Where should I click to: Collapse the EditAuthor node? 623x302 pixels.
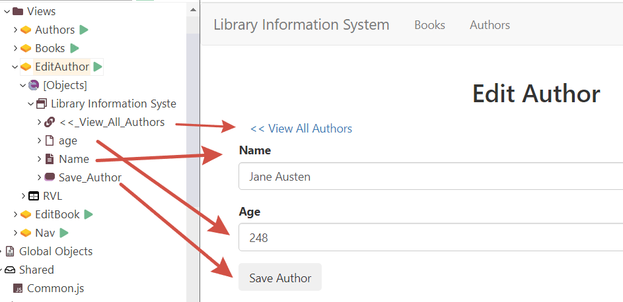[15, 67]
